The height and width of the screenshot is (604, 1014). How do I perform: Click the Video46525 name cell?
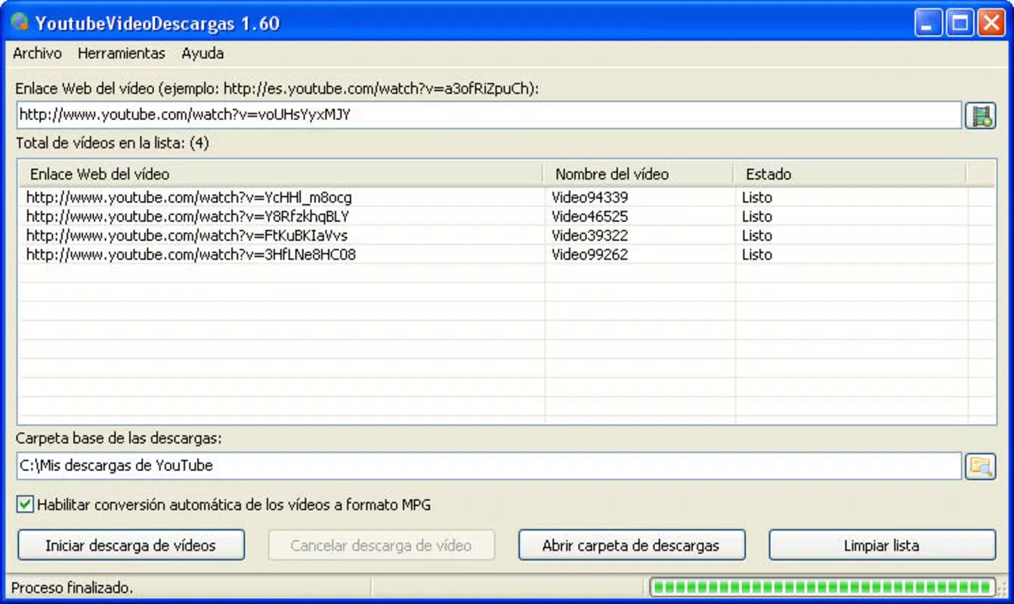point(589,217)
